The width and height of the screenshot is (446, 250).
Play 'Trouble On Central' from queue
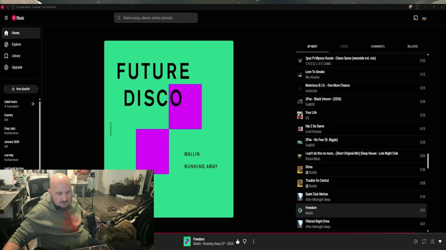point(361,183)
